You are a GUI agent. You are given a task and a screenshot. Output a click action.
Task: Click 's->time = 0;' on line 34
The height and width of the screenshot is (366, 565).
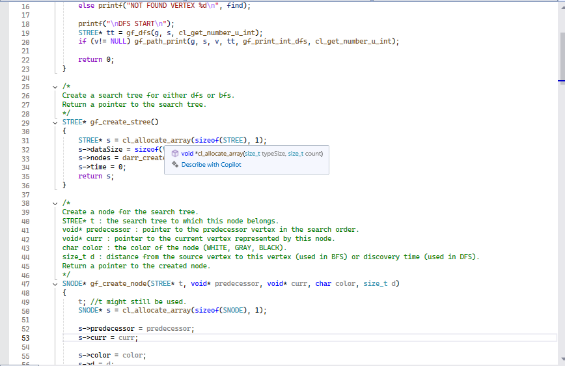point(102,167)
